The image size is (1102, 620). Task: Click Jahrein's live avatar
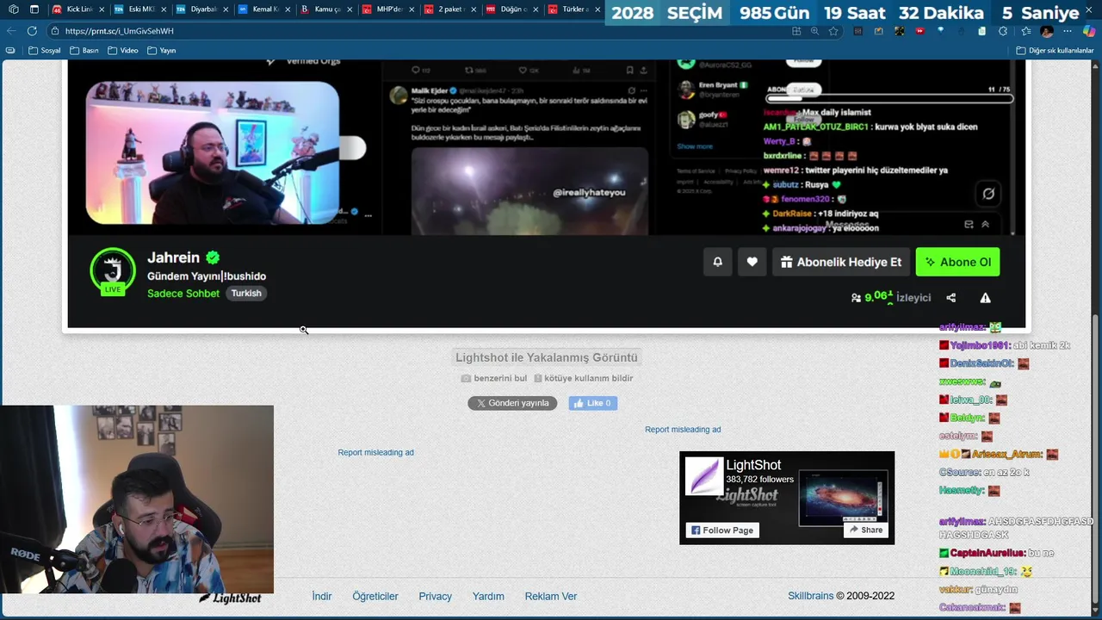(113, 271)
